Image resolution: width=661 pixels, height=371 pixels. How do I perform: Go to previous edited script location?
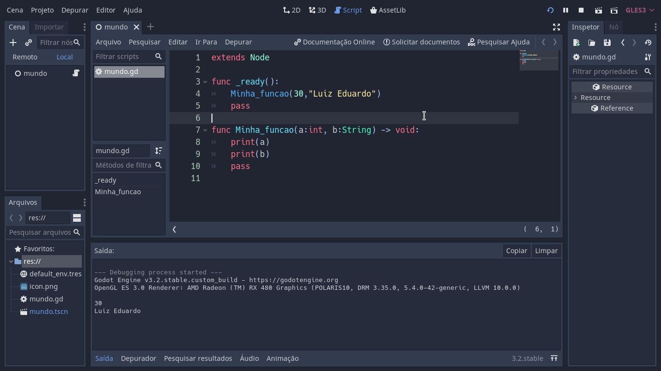tap(543, 42)
